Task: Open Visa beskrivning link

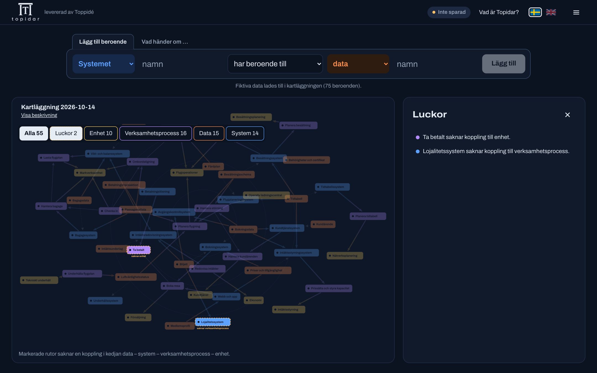Action: [39, 115]
